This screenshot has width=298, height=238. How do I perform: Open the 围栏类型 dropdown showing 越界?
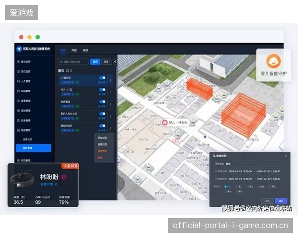[x=250, y=164]
